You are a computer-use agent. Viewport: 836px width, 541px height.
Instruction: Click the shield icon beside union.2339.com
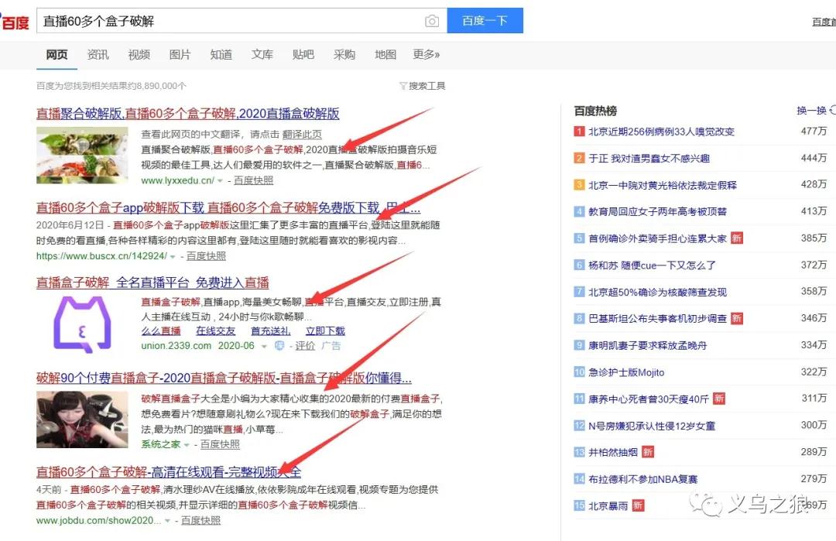279,346
